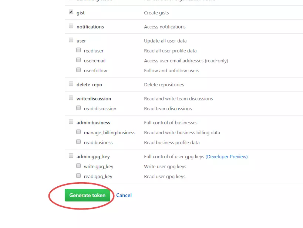Check the delete_repo scope
Viewport: 303px width, 228px height.
click(x=71, y=83)
